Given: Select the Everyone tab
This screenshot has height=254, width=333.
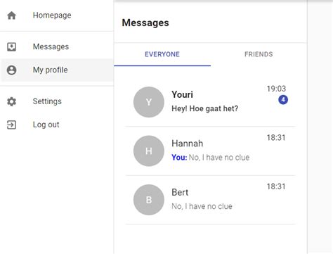Looking at the screenshot, I should click(x=162, y=54).
